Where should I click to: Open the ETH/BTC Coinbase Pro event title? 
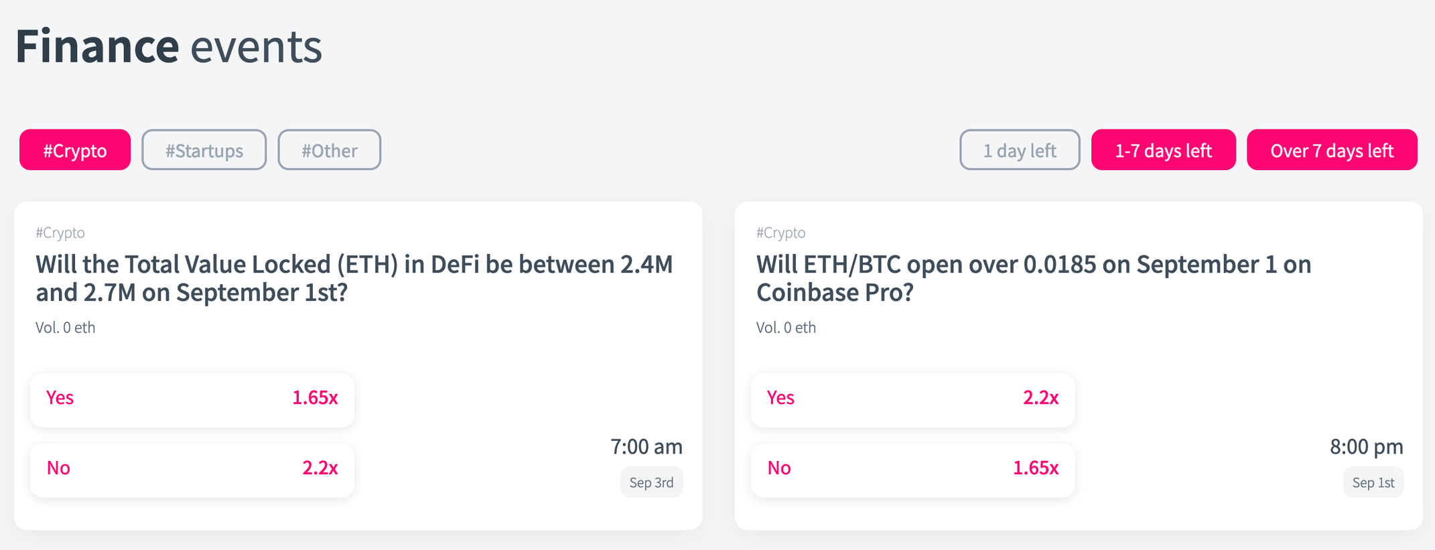coord(1034,278)
